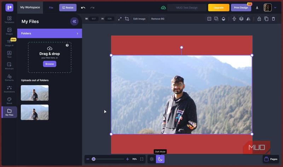This screenshot has width=283, height=167.
Task: Collapse the My Files panel
Action: 74,22
